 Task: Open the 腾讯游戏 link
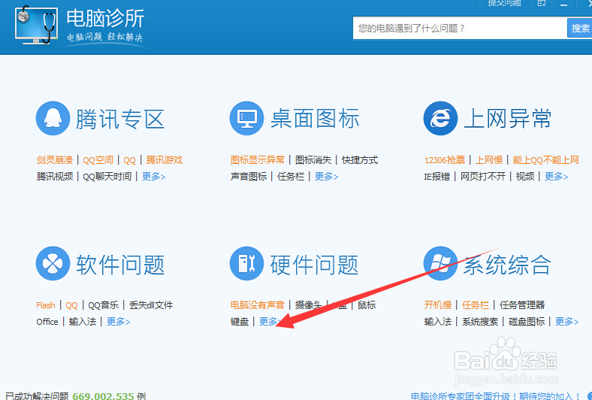pyautogui.click(x=165, y=160)
